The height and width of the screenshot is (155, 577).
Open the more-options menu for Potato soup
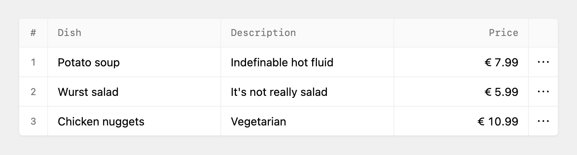543,62
